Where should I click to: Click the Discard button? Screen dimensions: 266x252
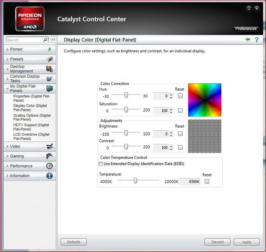(217, 242)
